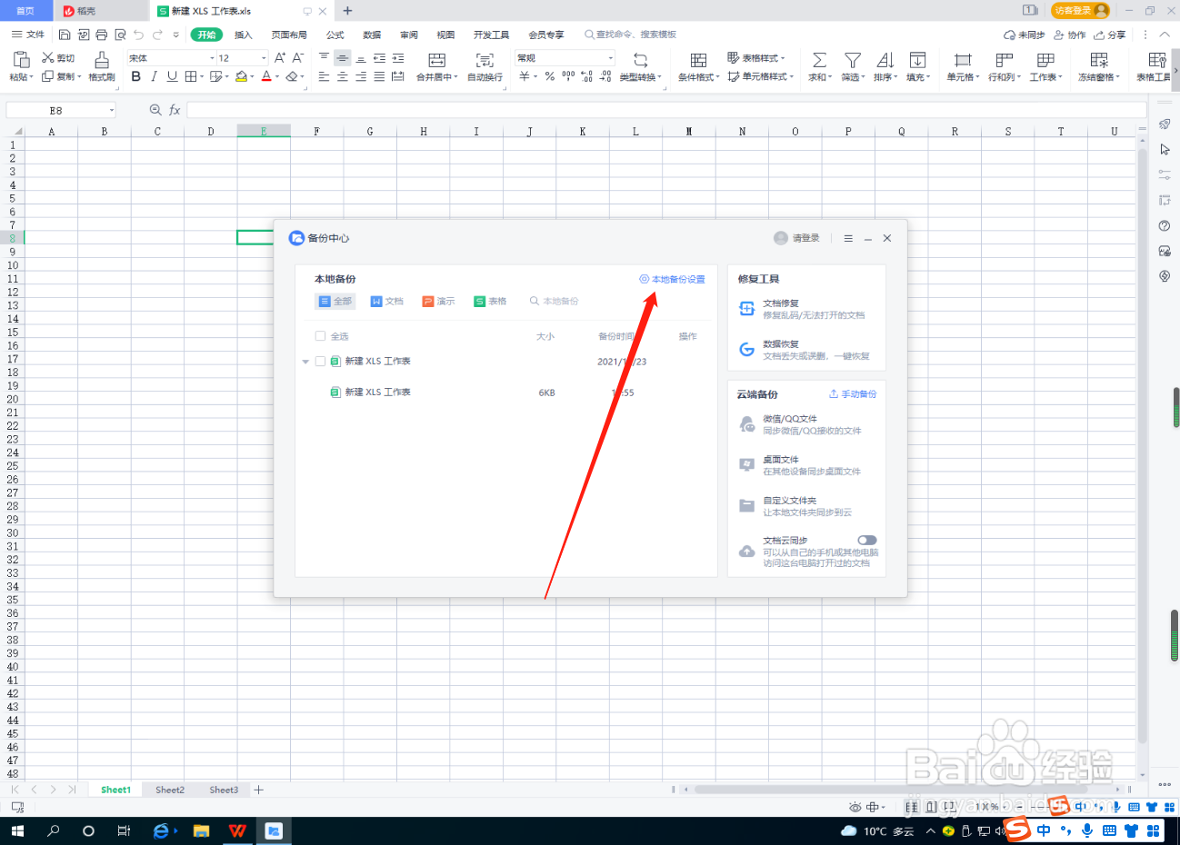Open the Formulas (公式) ribbon tab
This screenshot has width=1180, height=845.
pos(335,35)
